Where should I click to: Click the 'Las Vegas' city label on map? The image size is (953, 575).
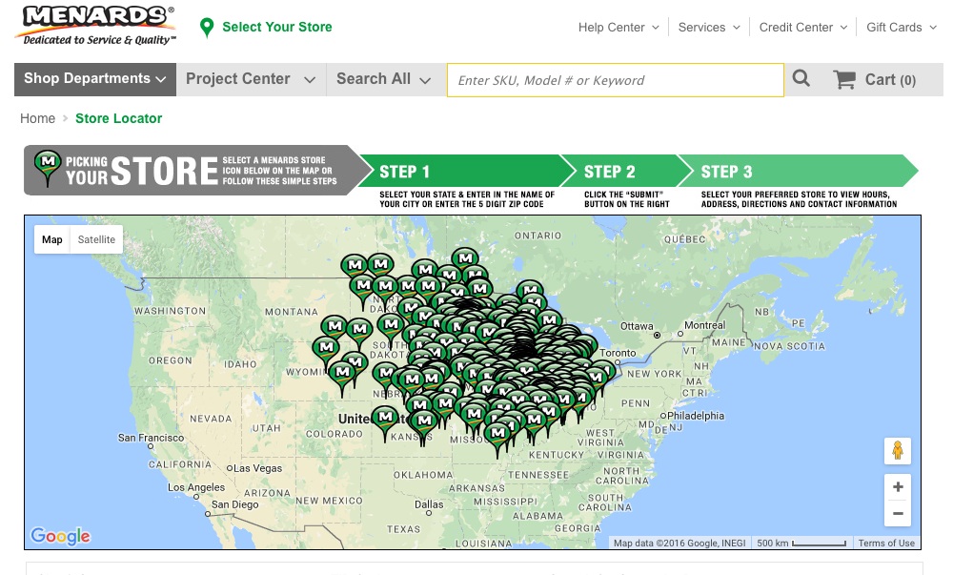[x=257, y=468]
